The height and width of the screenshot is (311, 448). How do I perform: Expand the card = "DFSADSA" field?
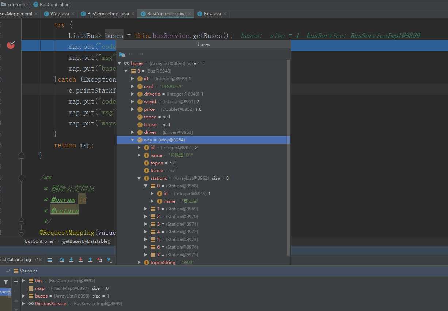133,86
